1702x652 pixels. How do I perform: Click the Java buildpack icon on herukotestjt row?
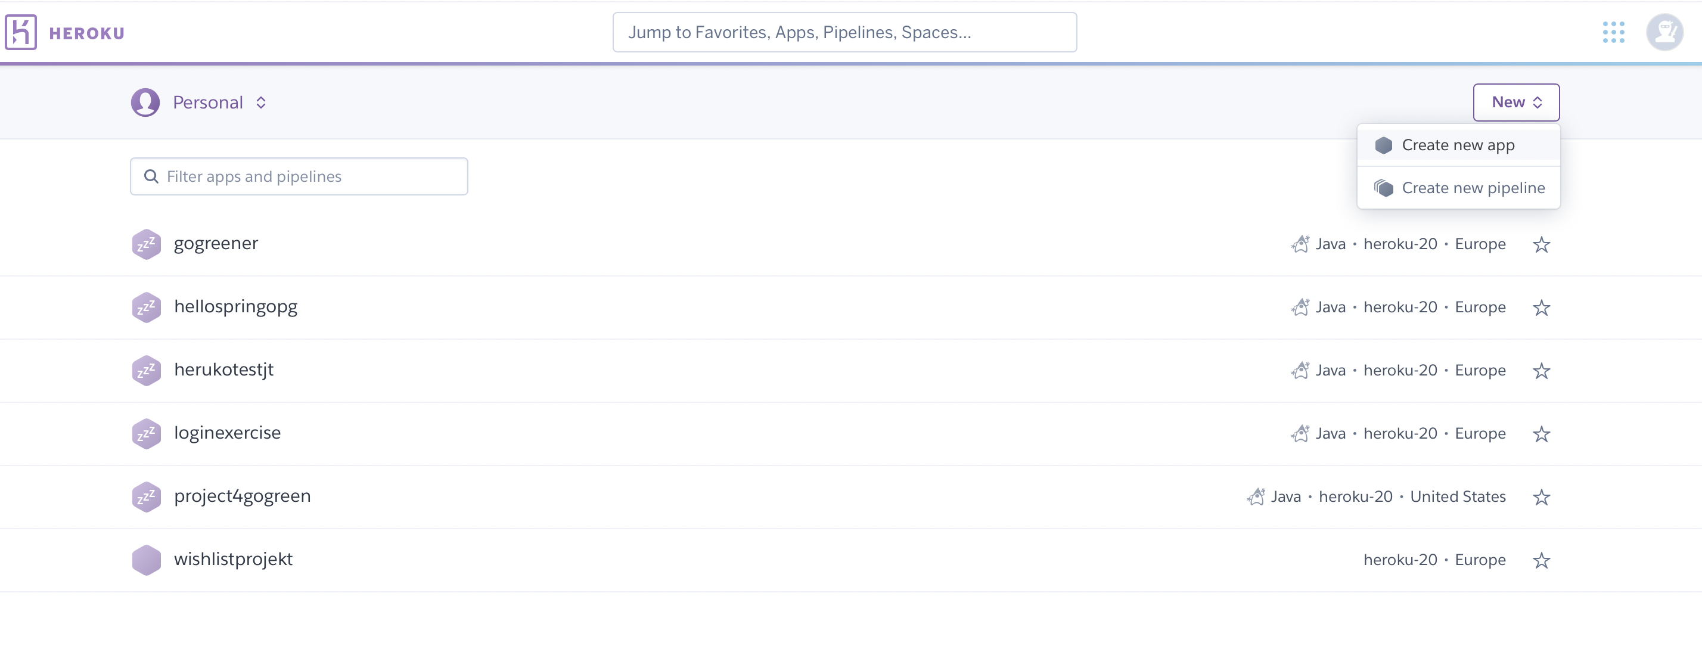point(1300,371)
